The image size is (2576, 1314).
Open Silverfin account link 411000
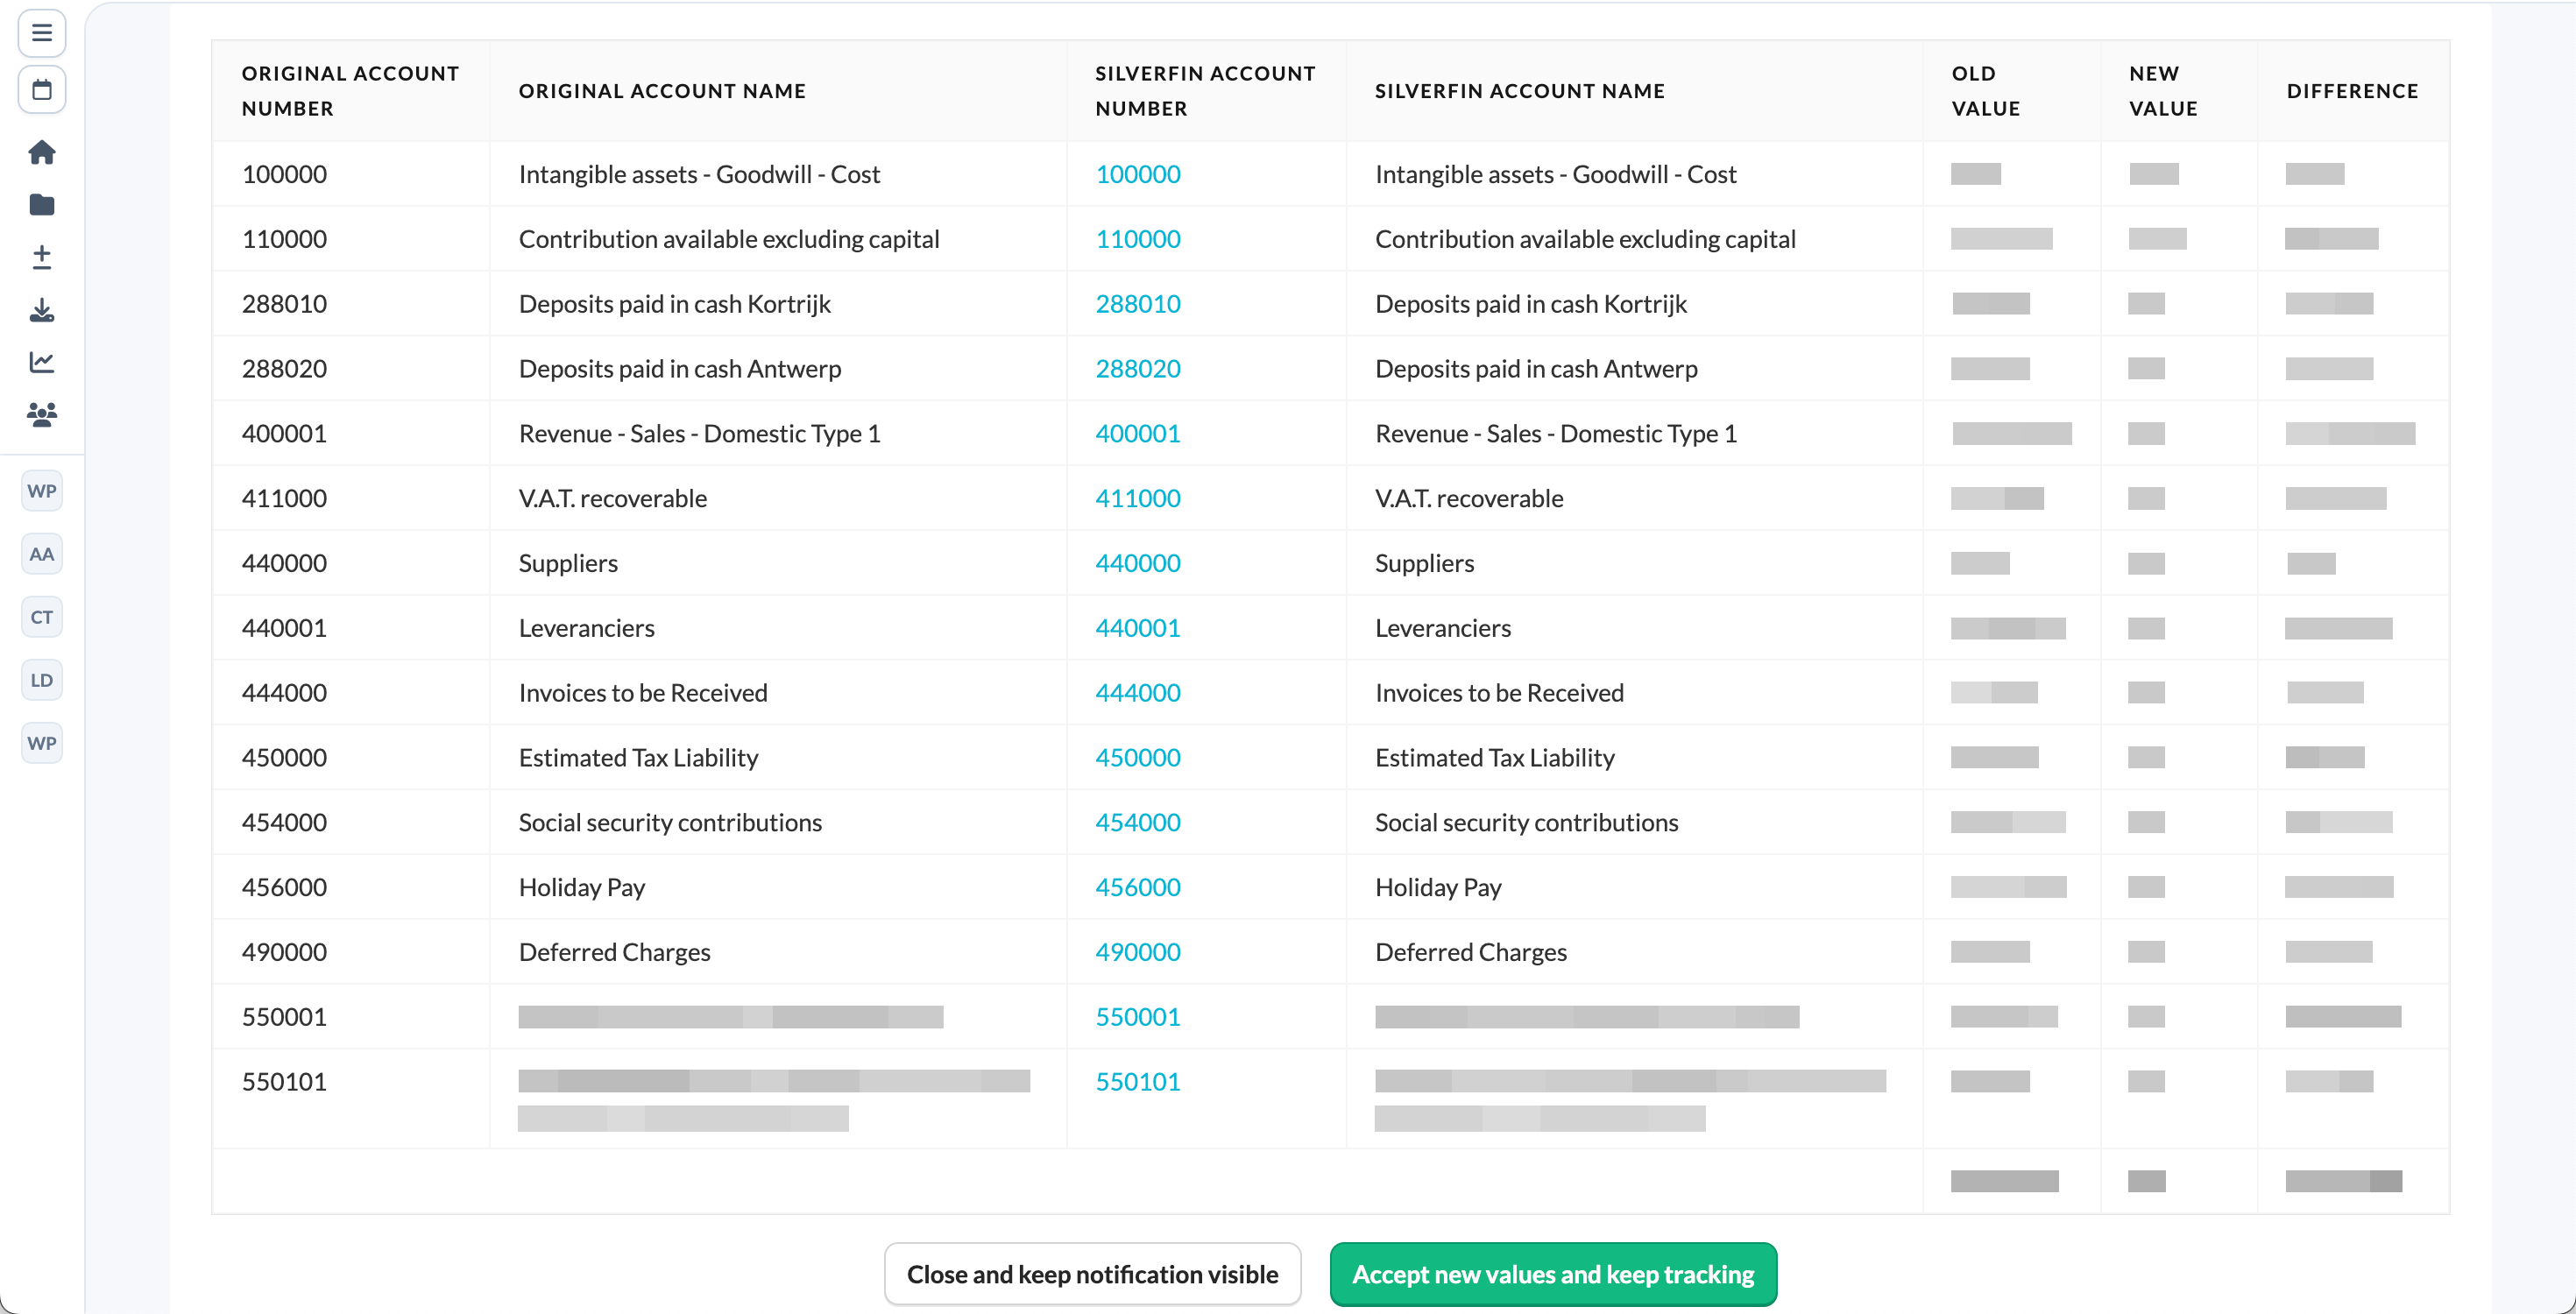[1138, 498]
